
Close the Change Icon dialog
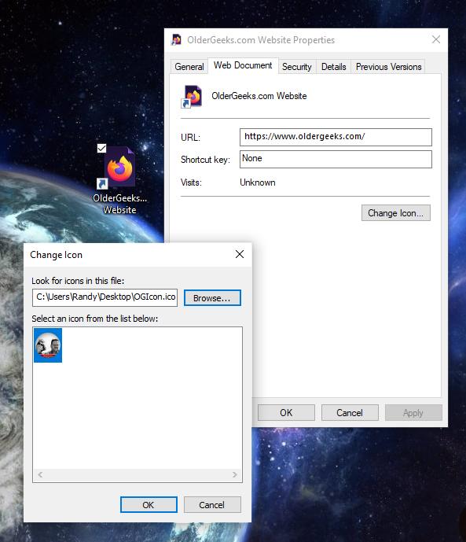(x=240, y=254)
